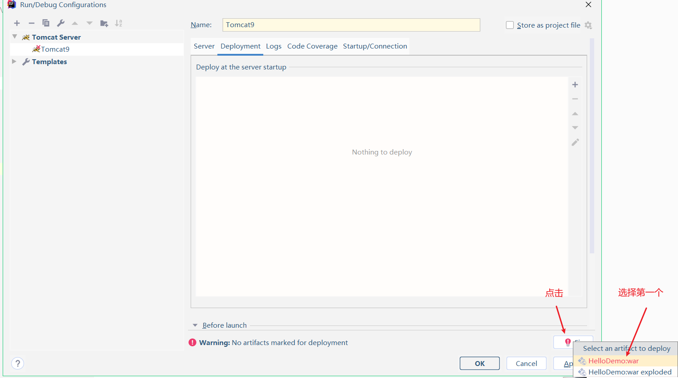
Task: Close the Run/Debug Configurations dialog
Action: point(588,4)
